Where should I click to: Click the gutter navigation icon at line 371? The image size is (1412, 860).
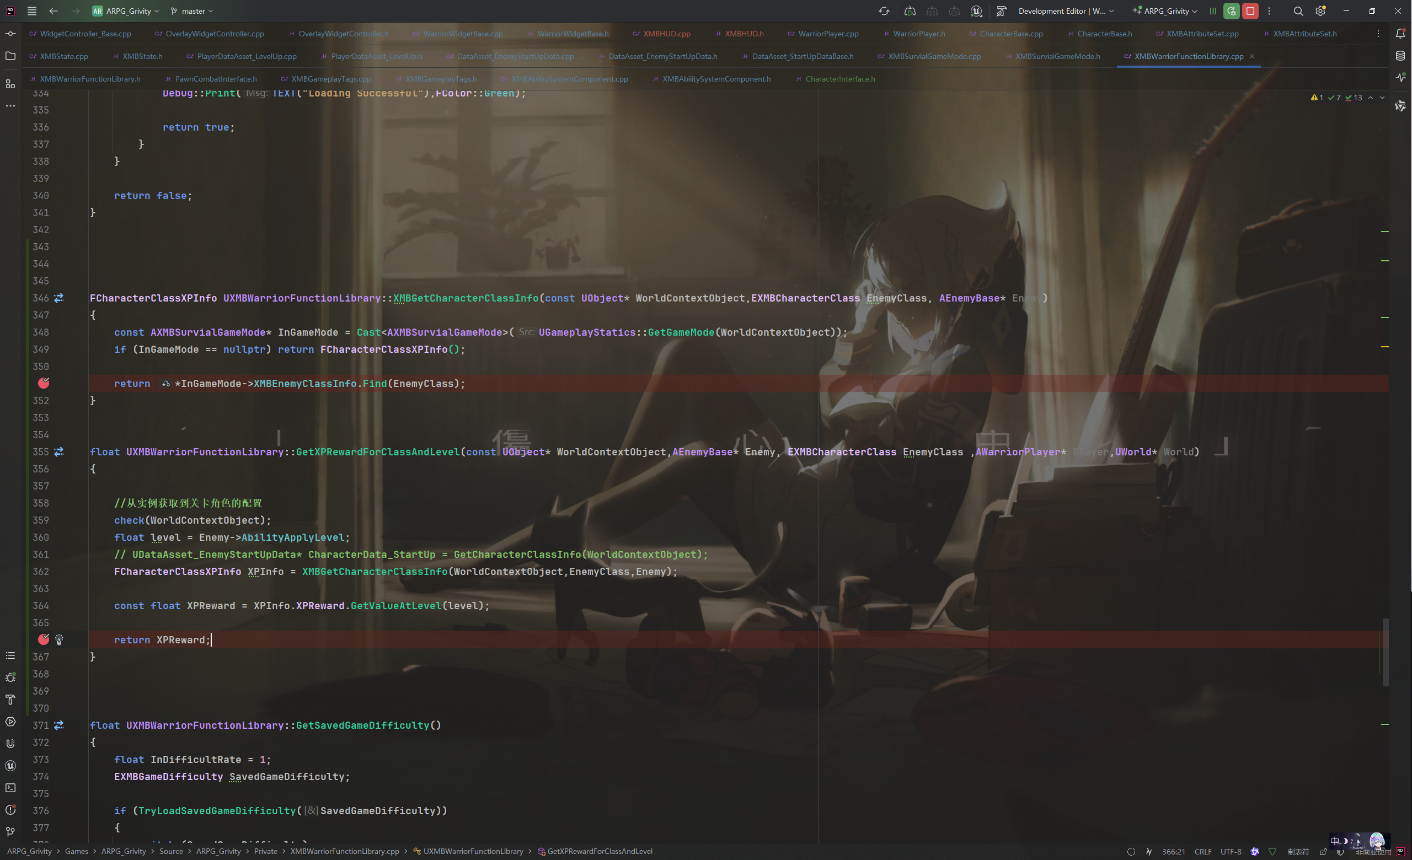59,725
